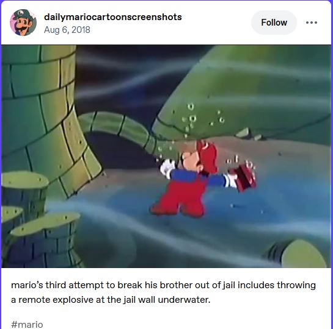Browse the #mario hashtag
Image resolution: width=333 pixels, height=329 pixels.
[x=27, y=324]
